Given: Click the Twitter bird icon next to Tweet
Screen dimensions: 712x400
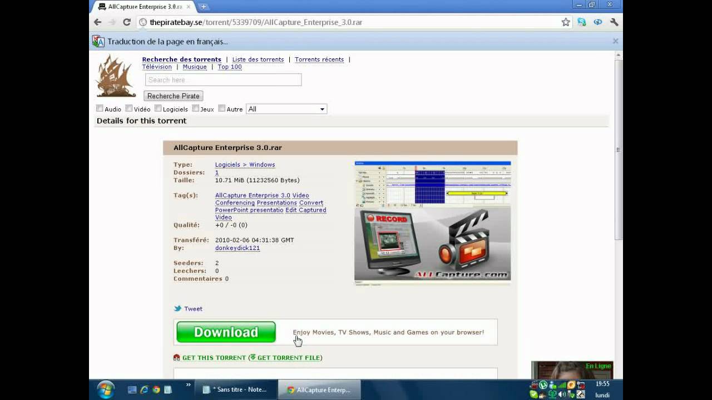Looking at the screenshot, I should point(177,308).
